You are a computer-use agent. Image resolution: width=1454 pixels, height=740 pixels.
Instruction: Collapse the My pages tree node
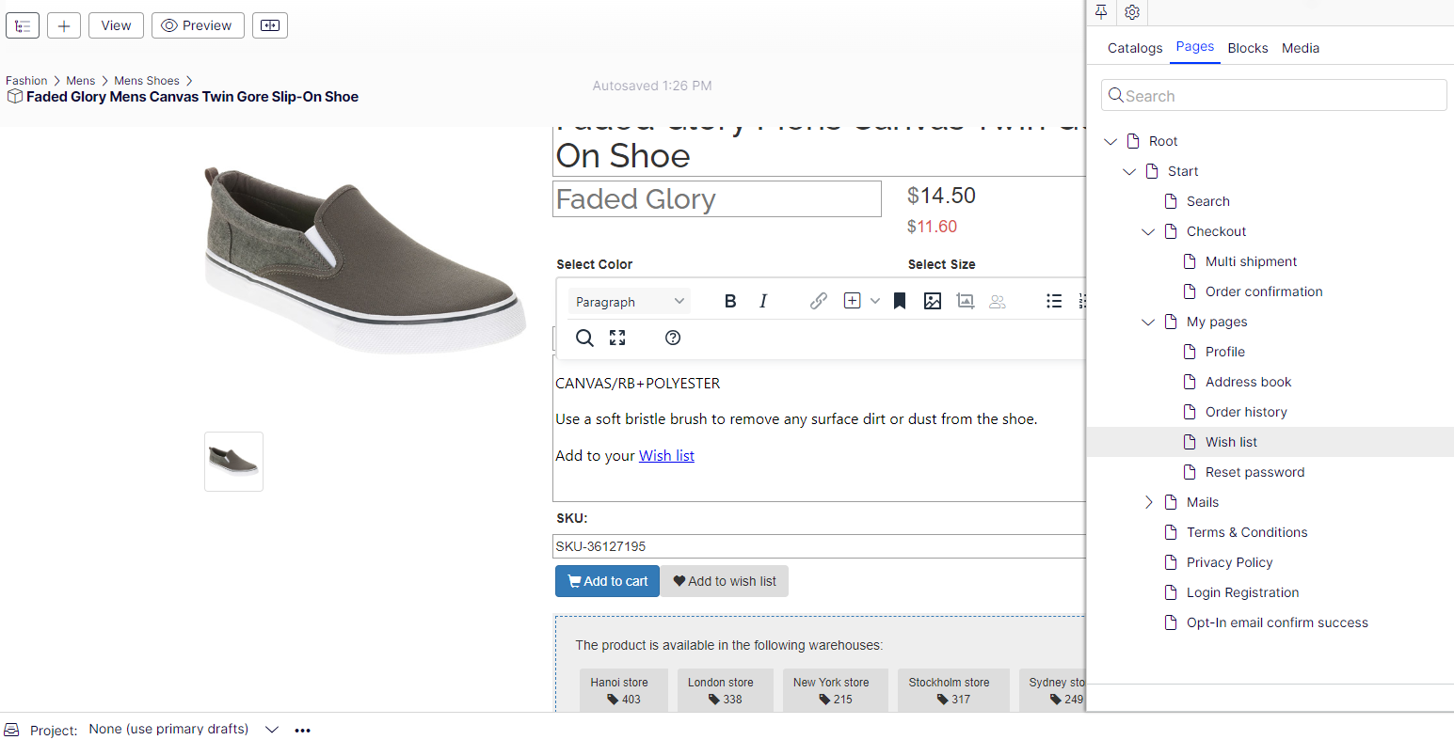[x=1148, y=322]
